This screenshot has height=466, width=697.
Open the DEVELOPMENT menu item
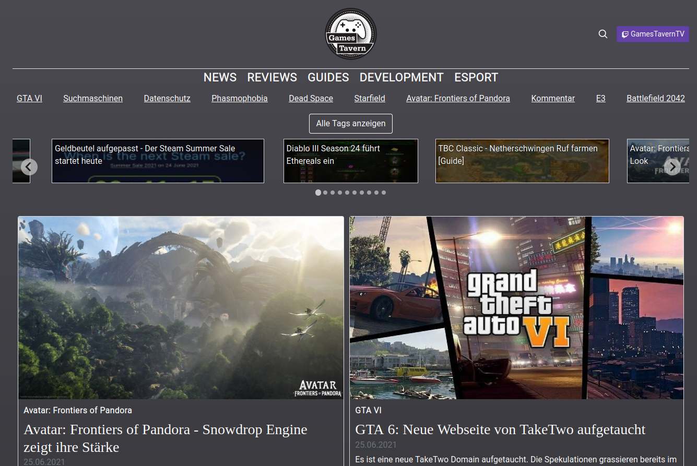(x=401, y=77)
